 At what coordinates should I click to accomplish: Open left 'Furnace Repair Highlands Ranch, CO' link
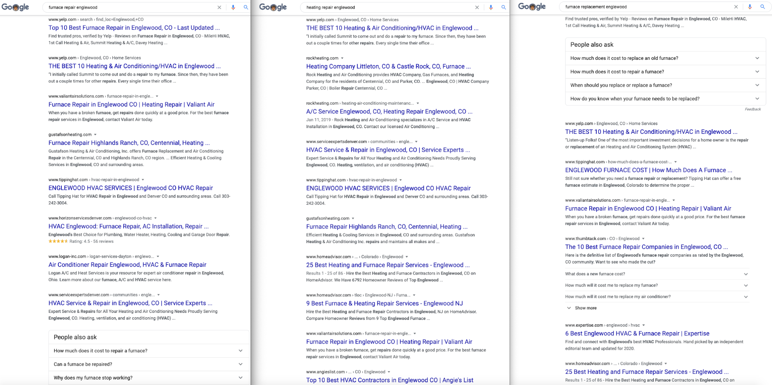[129, 143]
